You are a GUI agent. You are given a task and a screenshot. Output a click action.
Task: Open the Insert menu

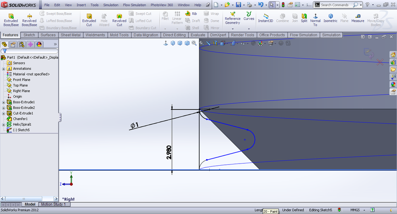pyautogui.click(x=81, y=5)
